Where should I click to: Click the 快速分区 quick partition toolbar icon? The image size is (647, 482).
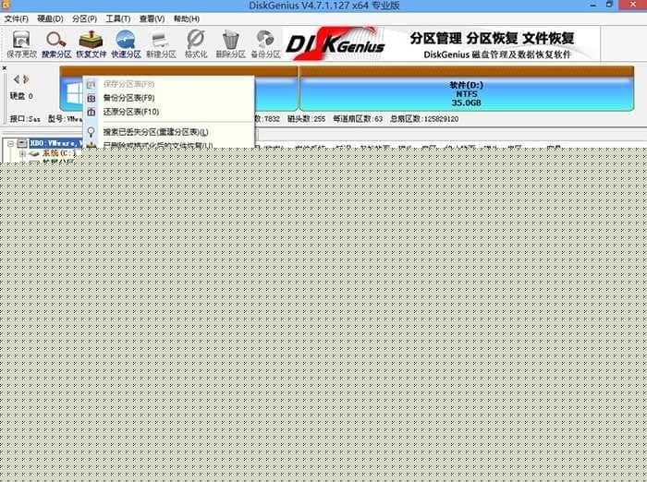coord(126,40)
